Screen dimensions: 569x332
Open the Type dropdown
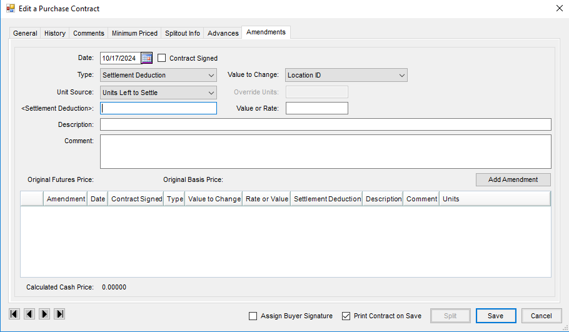click(x=158, y=75)
